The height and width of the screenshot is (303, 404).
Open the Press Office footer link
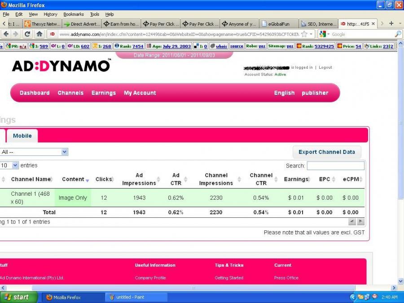coord(286,278)
